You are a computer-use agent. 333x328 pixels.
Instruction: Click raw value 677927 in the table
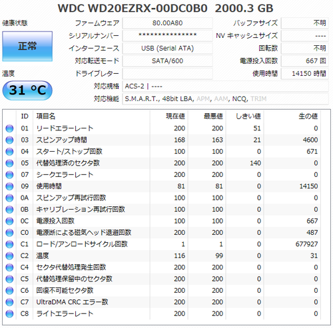point(306,244)
